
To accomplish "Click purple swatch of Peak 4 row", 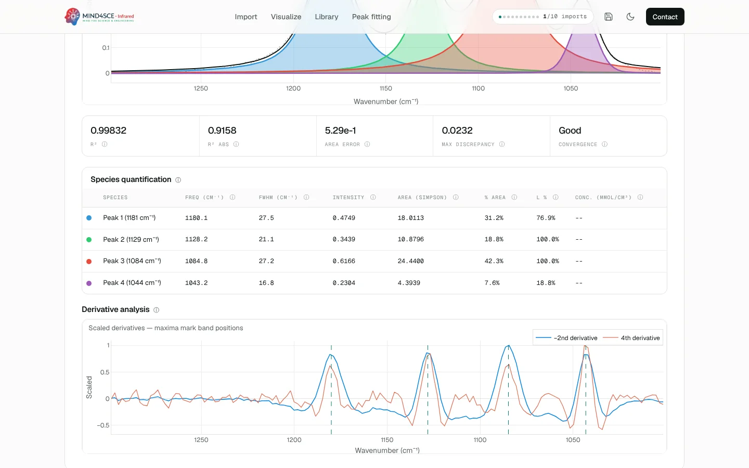I will click(89, 283).
